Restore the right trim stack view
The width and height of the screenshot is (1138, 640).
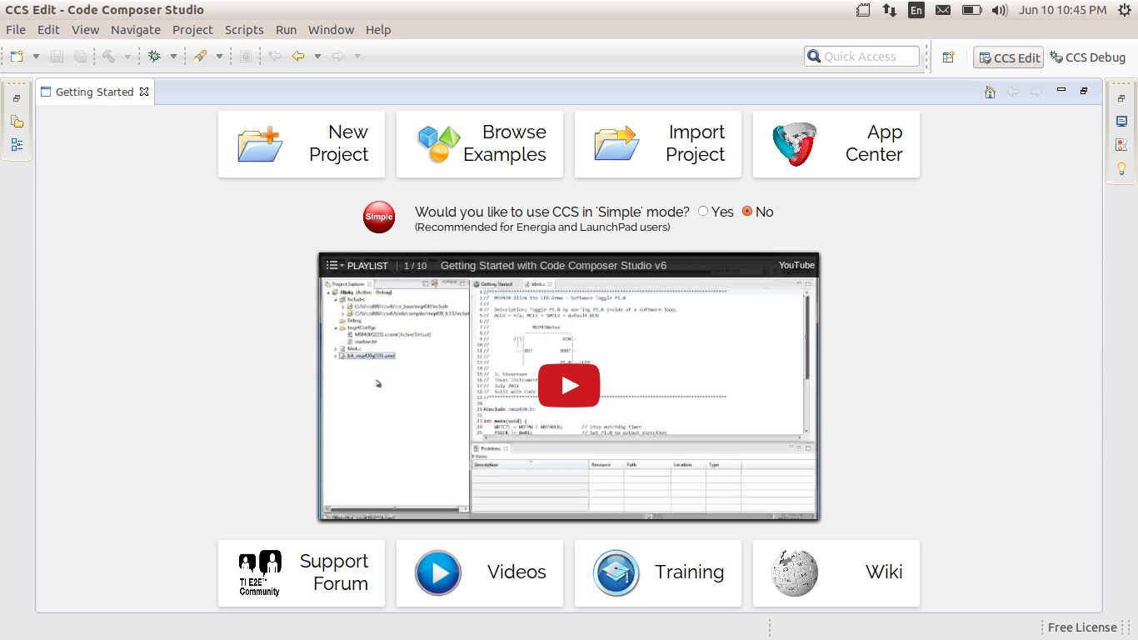(x=1121, y=98)
